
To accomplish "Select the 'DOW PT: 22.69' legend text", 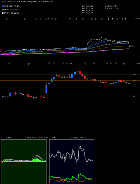I will pos(11,13).
